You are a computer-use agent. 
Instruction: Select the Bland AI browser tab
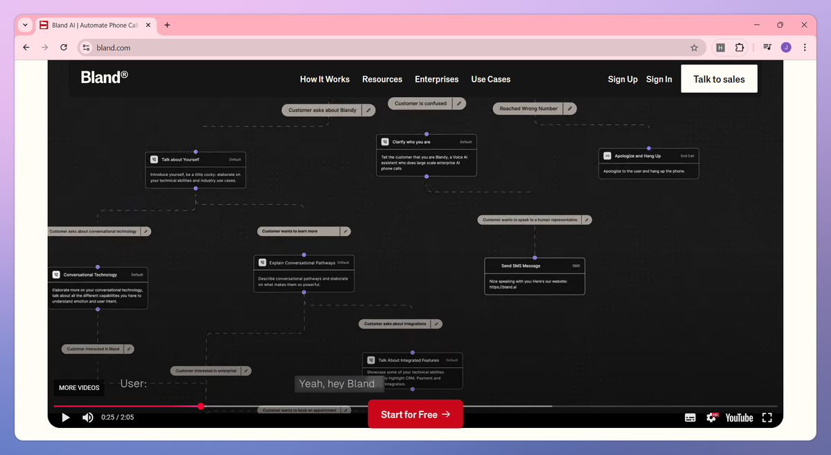coord(96,25)
